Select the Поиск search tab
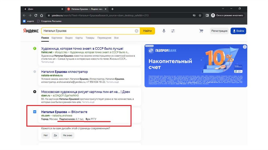Image resolution: width=268 pixels, height=150 pixels. point(45,38)
